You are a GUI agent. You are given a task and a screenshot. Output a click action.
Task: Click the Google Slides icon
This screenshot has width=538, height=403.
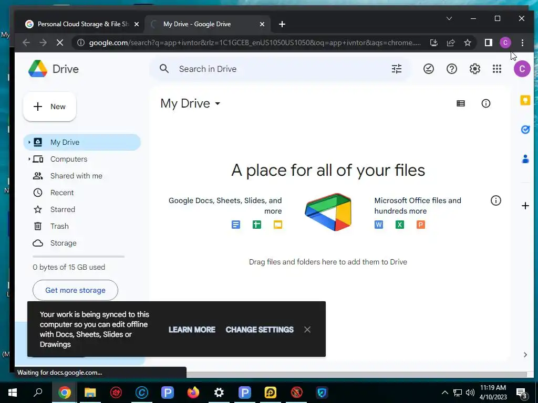(278, 225)
